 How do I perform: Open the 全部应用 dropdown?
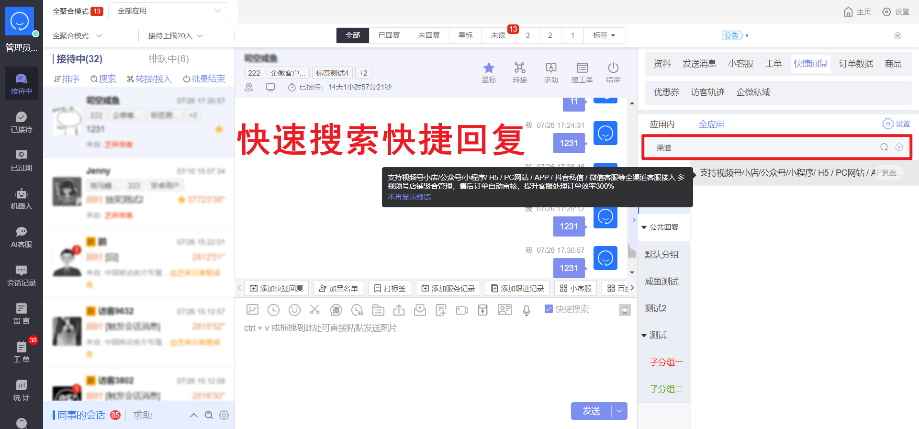168,11
